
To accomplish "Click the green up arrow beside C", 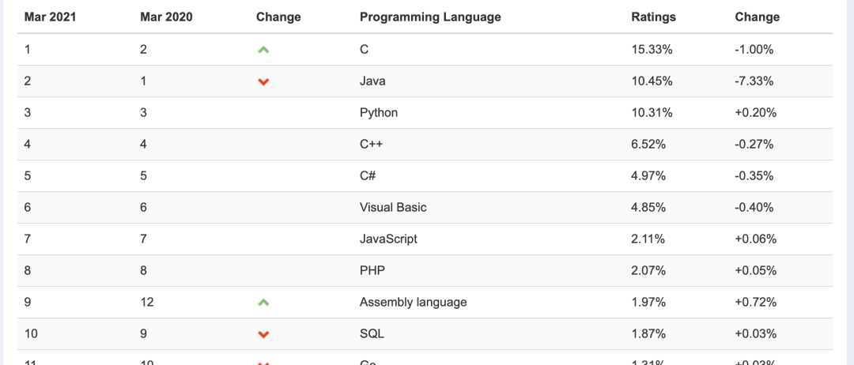I will pyautogui.click(x=263, y=50).
